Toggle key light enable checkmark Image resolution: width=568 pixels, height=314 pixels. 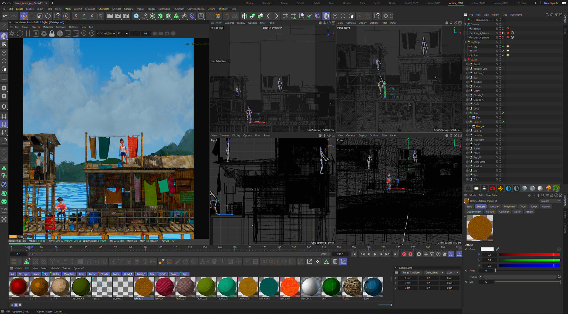503,46
